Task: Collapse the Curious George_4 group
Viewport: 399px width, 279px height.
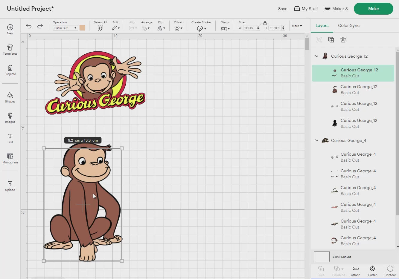Action: click(x=317, y=140)
